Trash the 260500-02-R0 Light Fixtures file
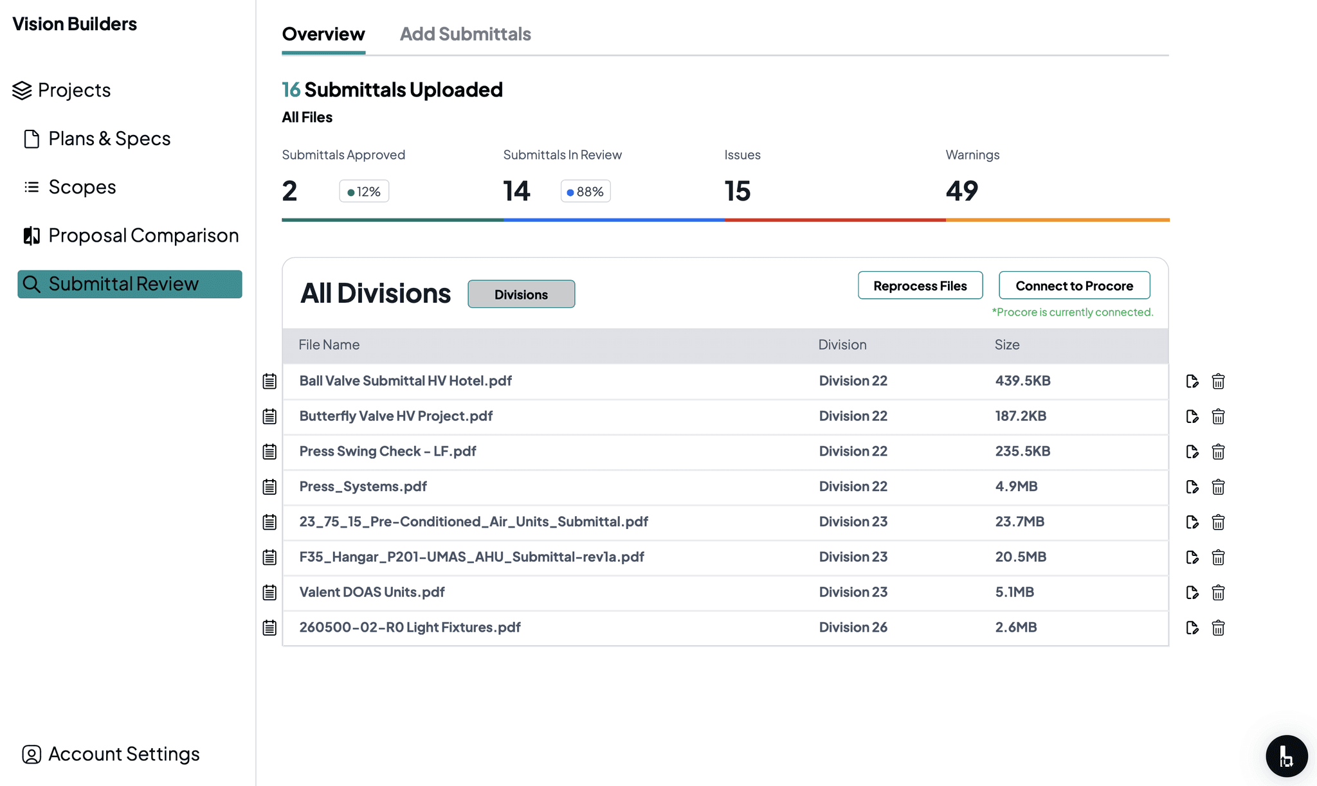Image resolution: width=1317 pixels, height=786 pixels. (1219, 628)
